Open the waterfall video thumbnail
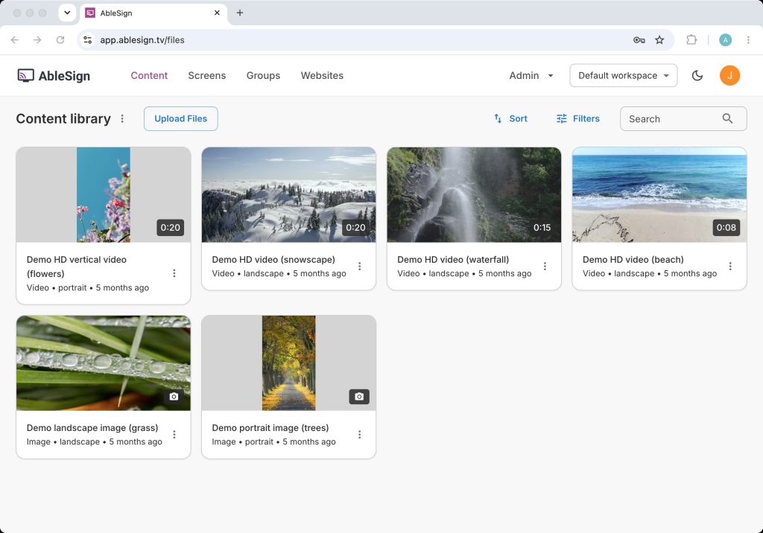Viewport: 763px width, 533px height. (x=474, y=194)
